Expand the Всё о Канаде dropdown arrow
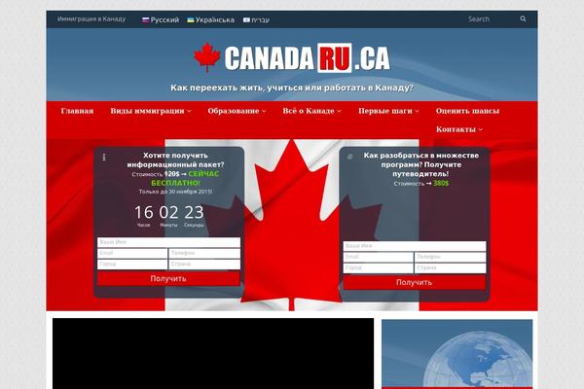Viewport: 584px width, 389px height. tap(340, 111)
